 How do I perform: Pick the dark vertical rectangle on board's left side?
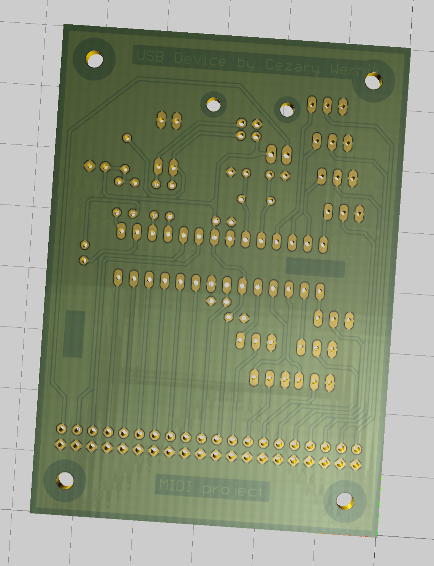[74, 334]
